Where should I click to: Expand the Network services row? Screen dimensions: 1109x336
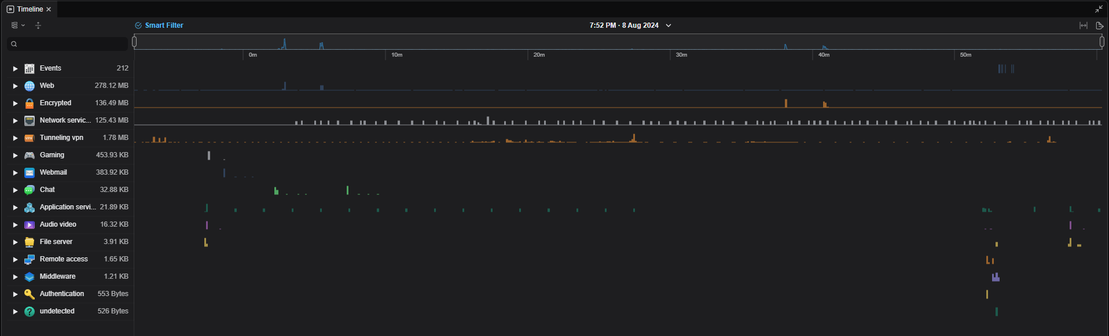tap(15, 120)
